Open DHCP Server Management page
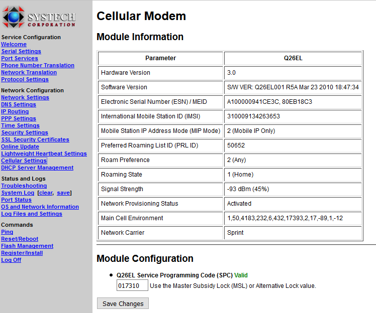The height and width of the screenshot is (313, 376). 37,168
